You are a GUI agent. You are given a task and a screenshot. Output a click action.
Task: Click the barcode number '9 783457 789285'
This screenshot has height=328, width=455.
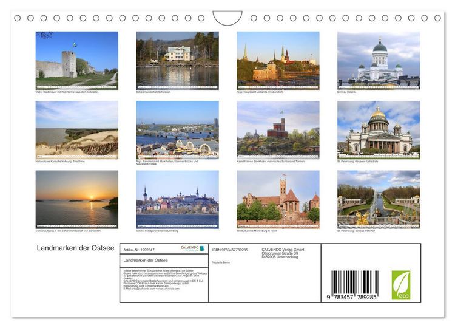pyautogui.click(x=351, y=297)
